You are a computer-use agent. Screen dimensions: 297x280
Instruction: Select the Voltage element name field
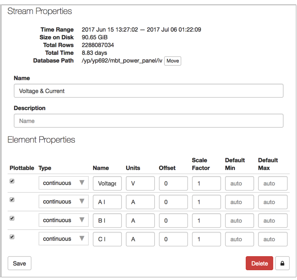[x=107, y=184]
